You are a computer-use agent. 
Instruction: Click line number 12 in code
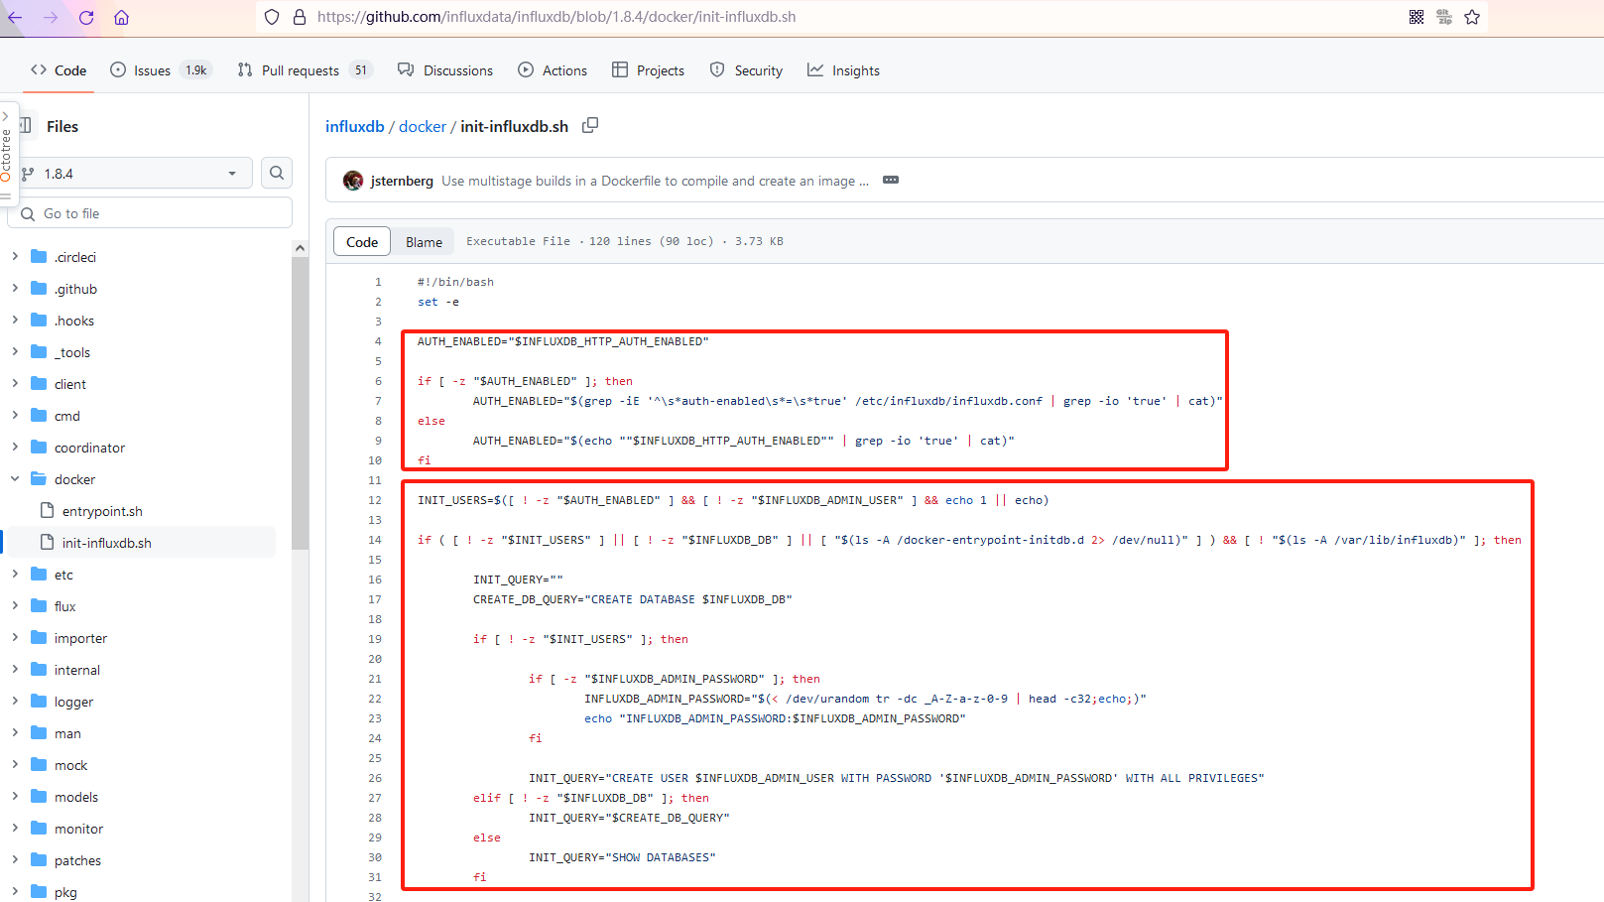coord(375,500)
